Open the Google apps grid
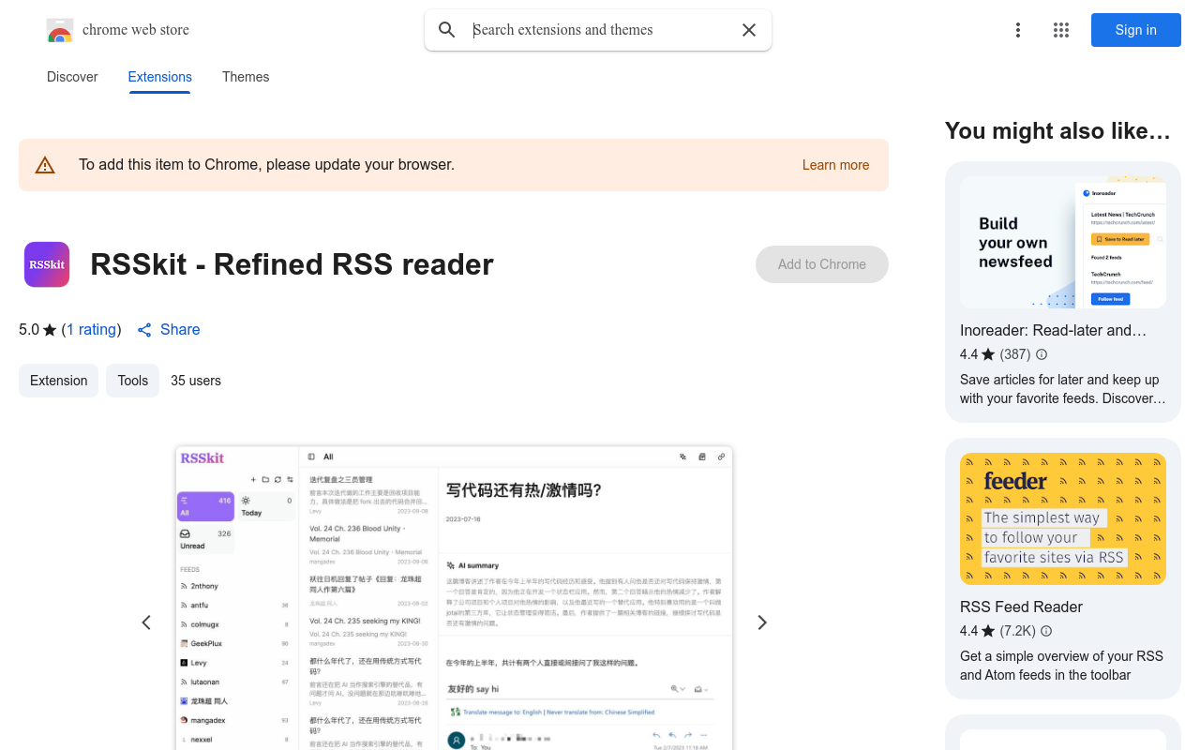The height and width of the screenshot is (750, 1200). [x=1061, y=30]
